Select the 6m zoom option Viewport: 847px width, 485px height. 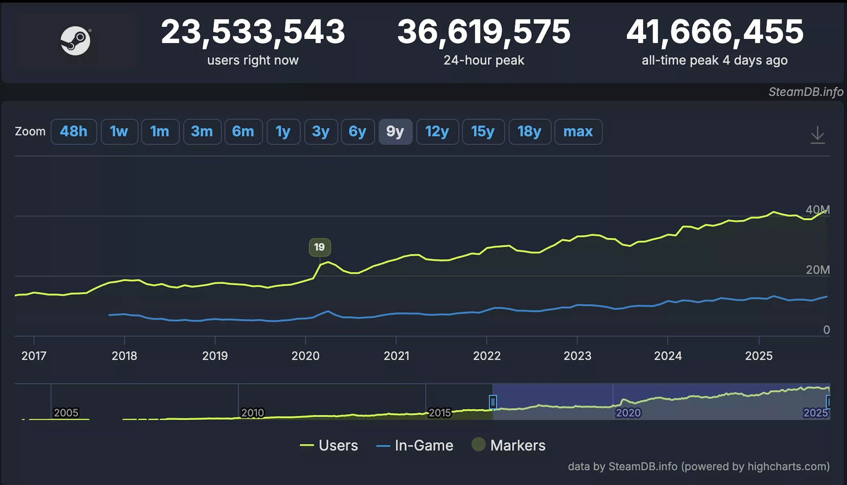(x=243, y=132)
